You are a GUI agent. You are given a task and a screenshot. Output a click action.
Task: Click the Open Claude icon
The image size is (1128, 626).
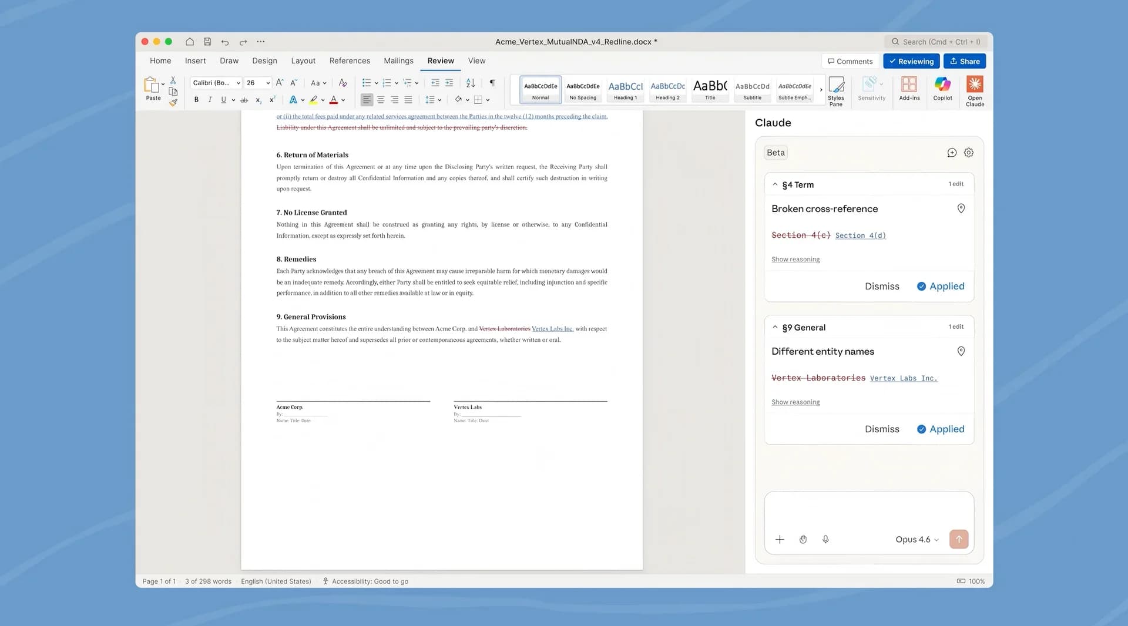point(975,89)
